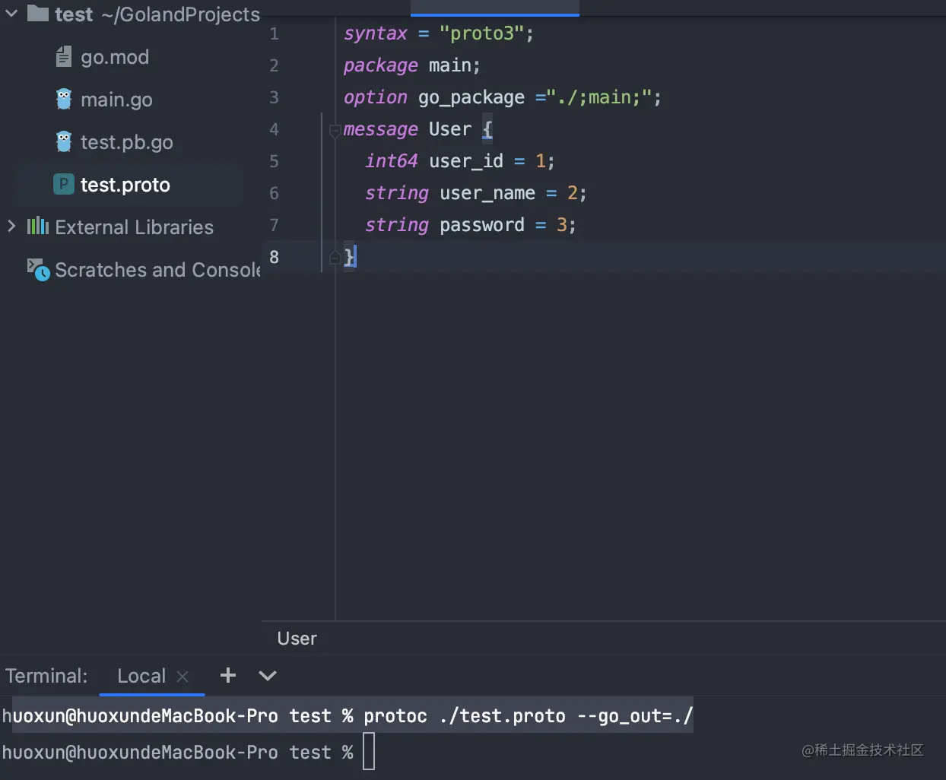Click the int64 type on line 5
The height and width of the screenshot is (780, 946).
pos(392,161)
